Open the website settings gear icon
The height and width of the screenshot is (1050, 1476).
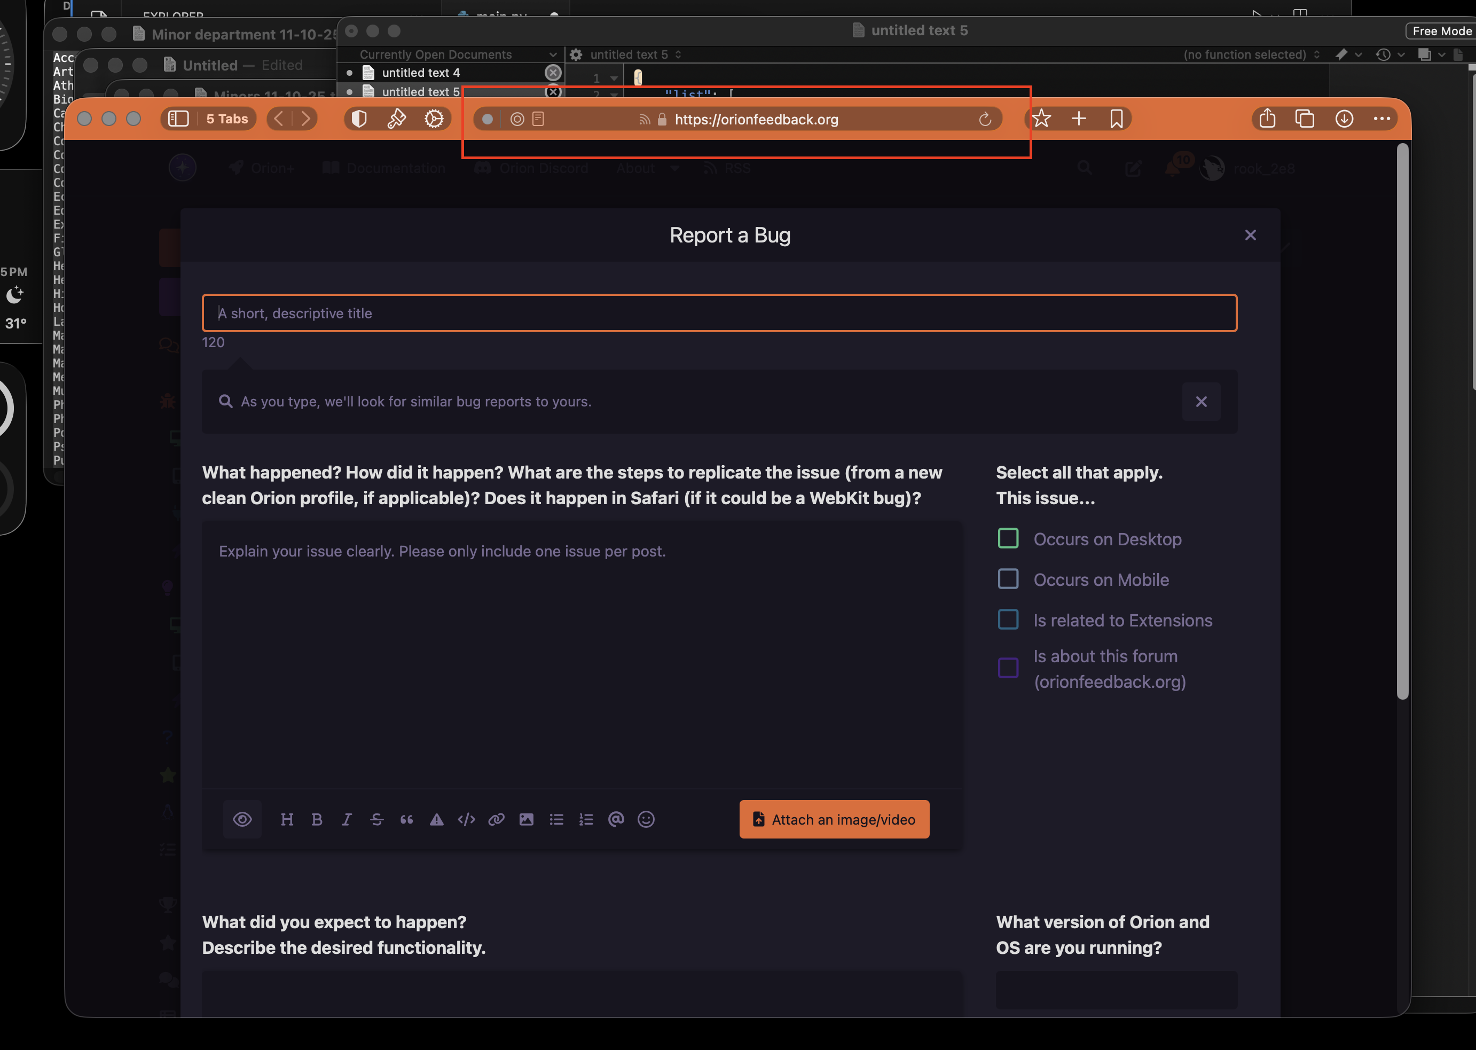click(x=434, y=119)
